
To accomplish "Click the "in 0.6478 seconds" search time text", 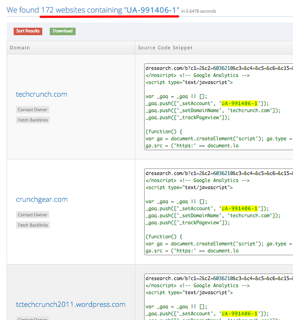I will tap(199, 11).
